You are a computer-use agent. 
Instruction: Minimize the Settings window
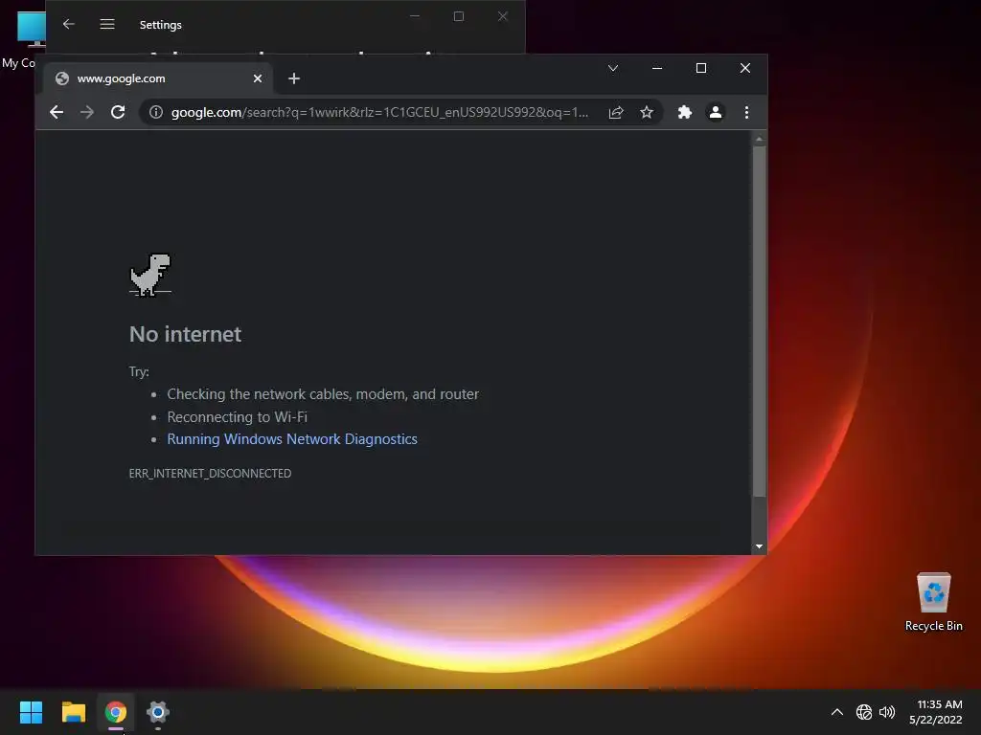click(415, 16)
